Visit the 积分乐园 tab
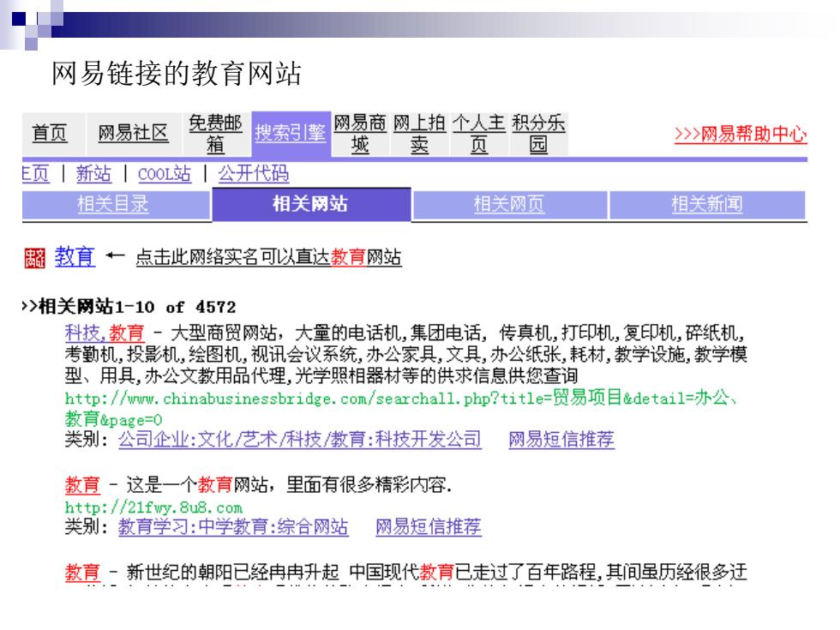The height and width of the screenshot is (630, 840). pyautogui.click(x=538, y=134)
